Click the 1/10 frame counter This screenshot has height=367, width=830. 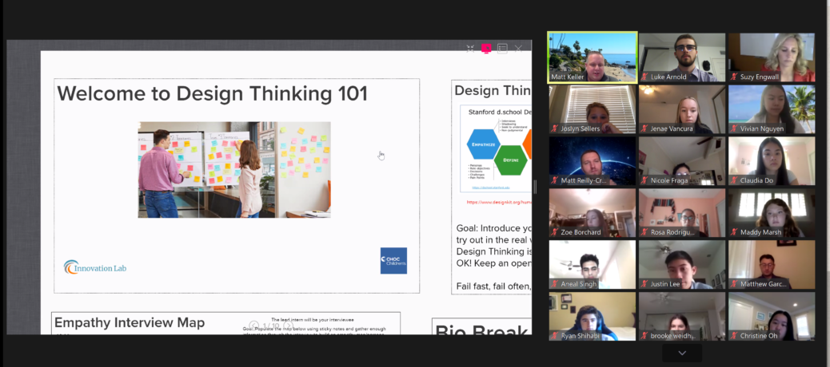pos(271,326)
